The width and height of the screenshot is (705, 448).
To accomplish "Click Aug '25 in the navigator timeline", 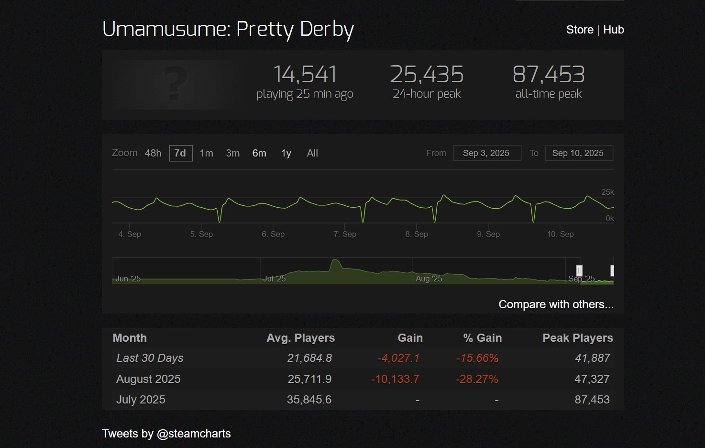I will point(429,279).
